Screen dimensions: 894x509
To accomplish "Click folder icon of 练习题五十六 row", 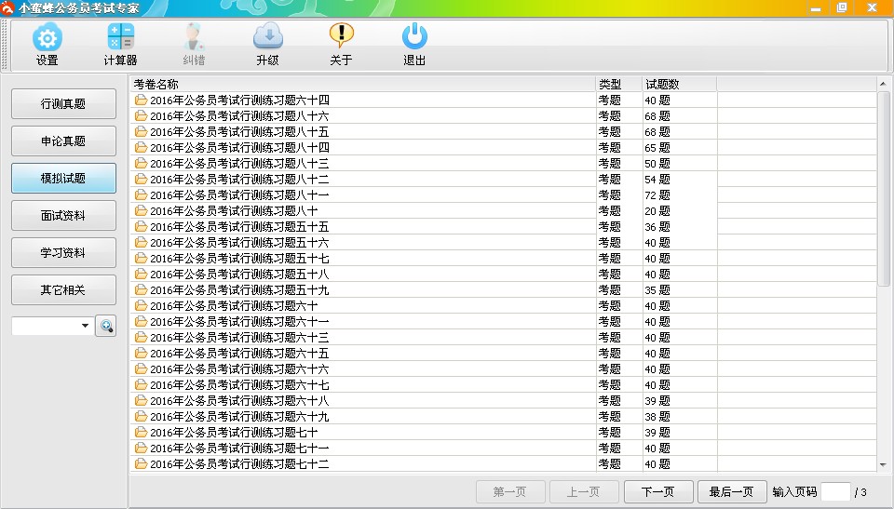I will [x=141, y=243].
